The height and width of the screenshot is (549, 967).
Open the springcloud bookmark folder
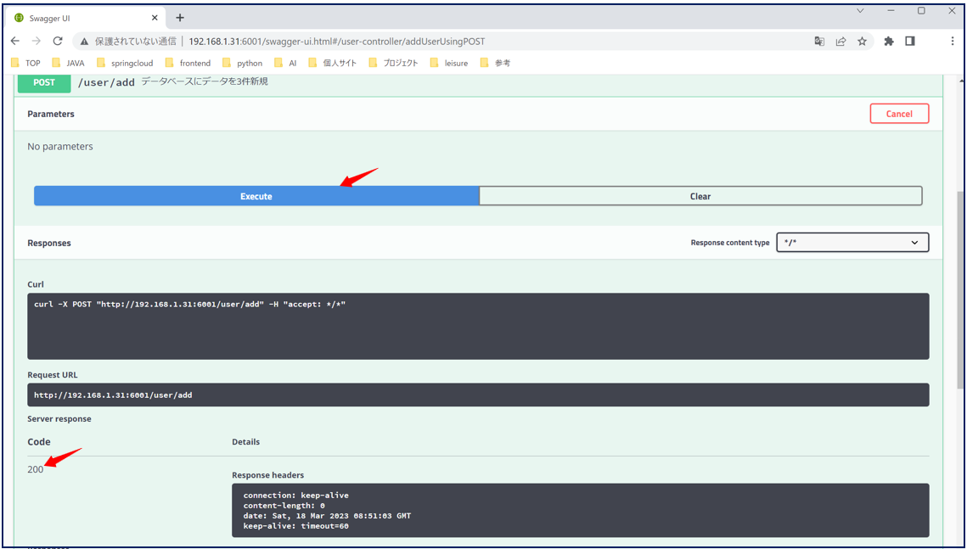tap(125, 63)
